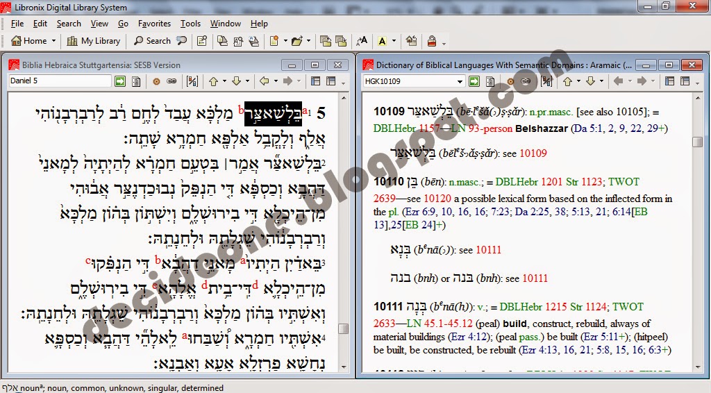Screen dimensions: 711x393
Task: Click inside the Daniel 5 reference field
Action: 60,81
